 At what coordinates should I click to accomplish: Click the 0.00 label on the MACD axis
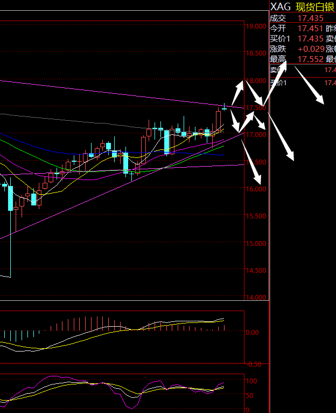pos(252,333)
